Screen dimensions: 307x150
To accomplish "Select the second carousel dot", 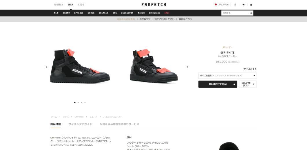I will click(x=78, y=103).
